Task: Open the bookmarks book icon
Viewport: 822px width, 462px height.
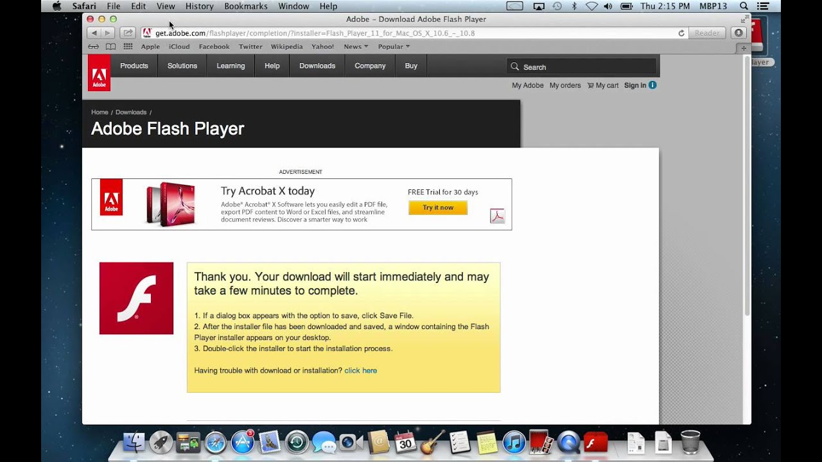Action: (110, 47)
